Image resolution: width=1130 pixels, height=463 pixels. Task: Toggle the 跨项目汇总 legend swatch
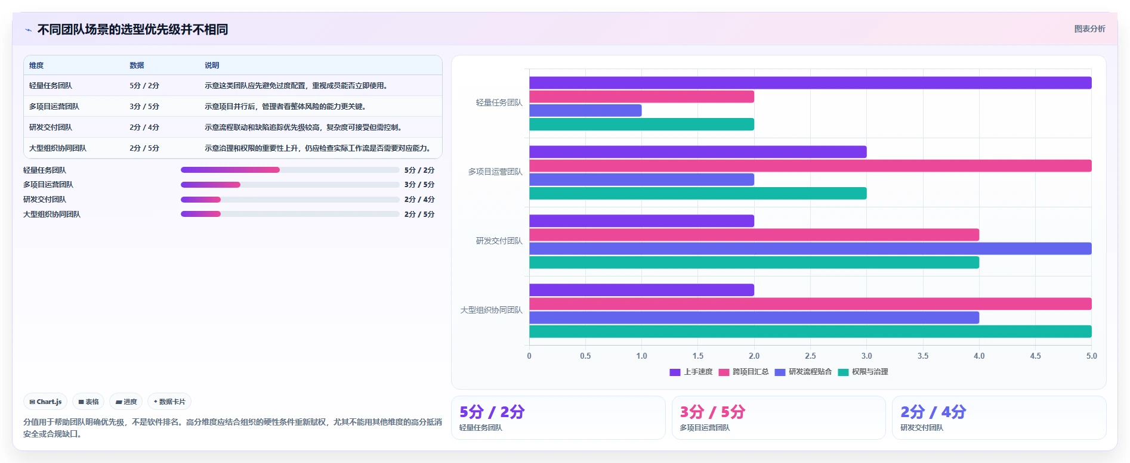tap(724, 372)
